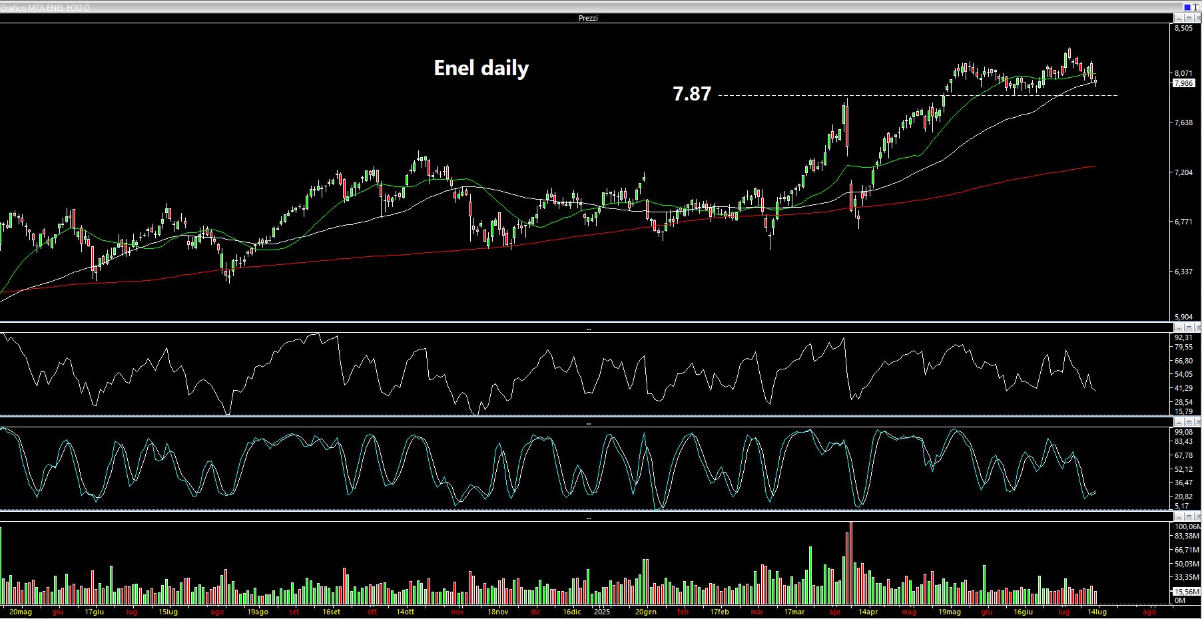Click the 20mag date label
The height and width of the screenshot is (619, 1202).
coord(20,612)
